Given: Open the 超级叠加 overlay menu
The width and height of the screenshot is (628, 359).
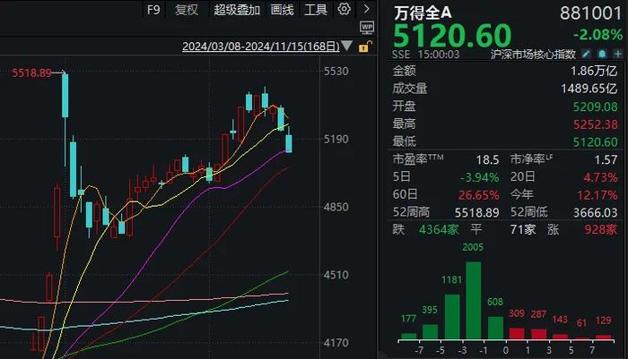Looking at the screenshot, I should (237, 10).
